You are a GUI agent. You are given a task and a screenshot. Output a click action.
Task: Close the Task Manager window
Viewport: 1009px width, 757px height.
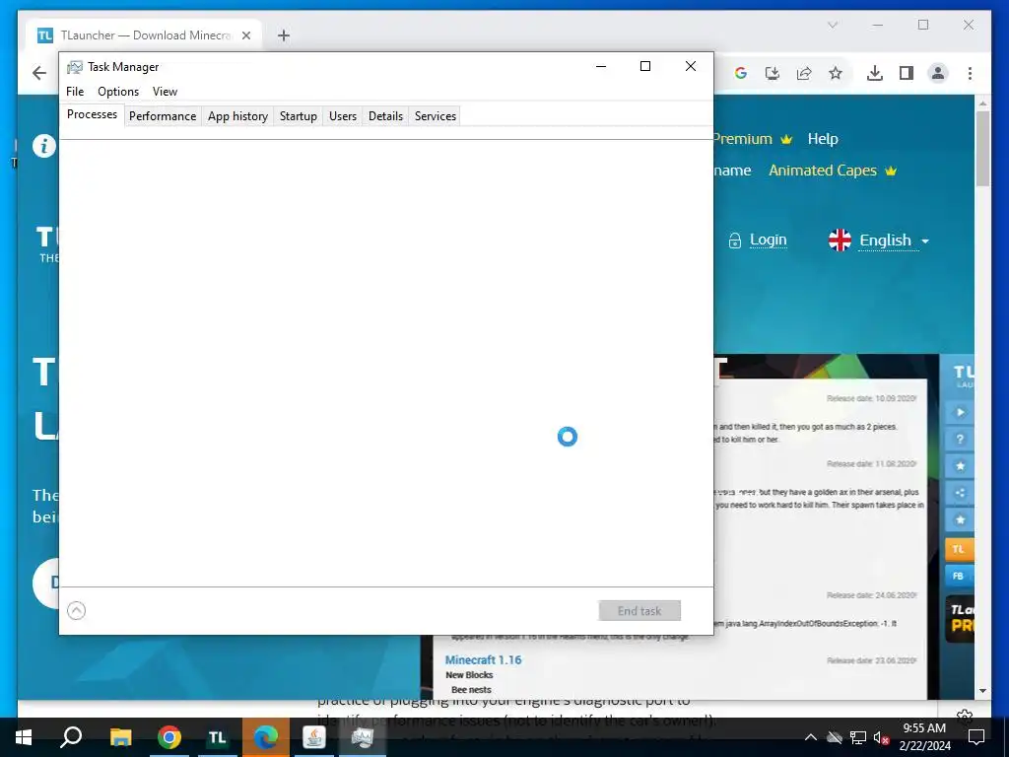(x=691, y=66)
